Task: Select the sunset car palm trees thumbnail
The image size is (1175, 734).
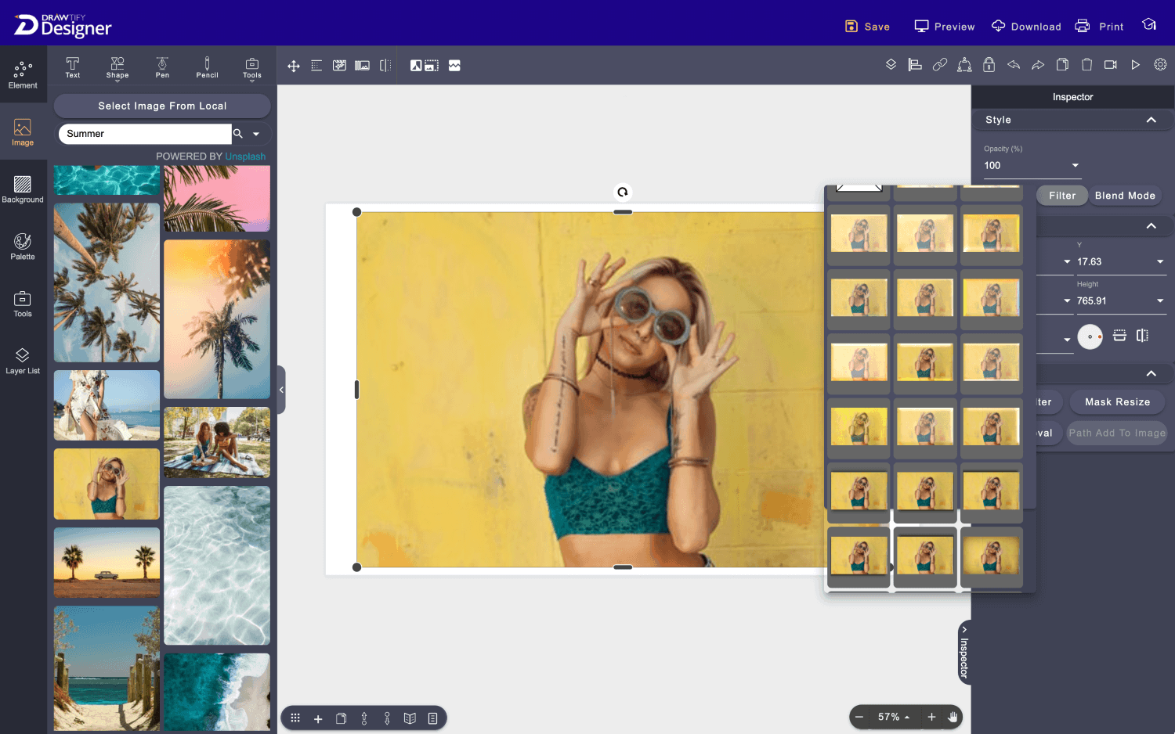Action: [107, 562]
